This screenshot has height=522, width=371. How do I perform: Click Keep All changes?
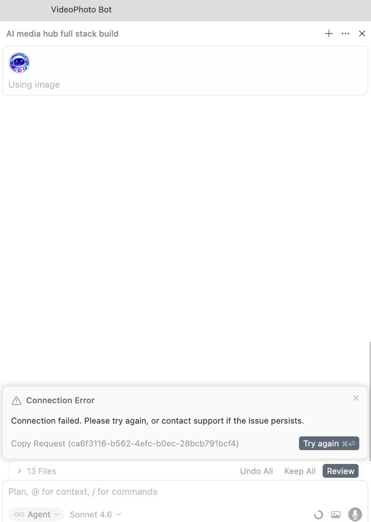300,471
